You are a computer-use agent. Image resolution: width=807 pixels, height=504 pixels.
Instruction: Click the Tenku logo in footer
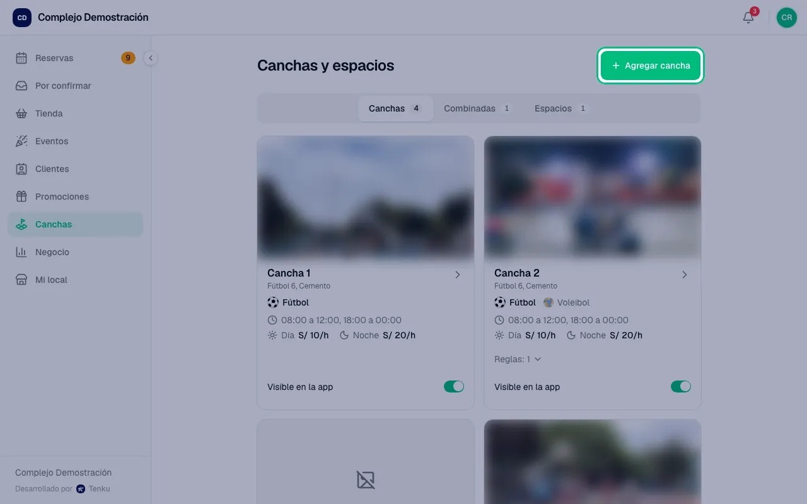(x=81, y=489)
